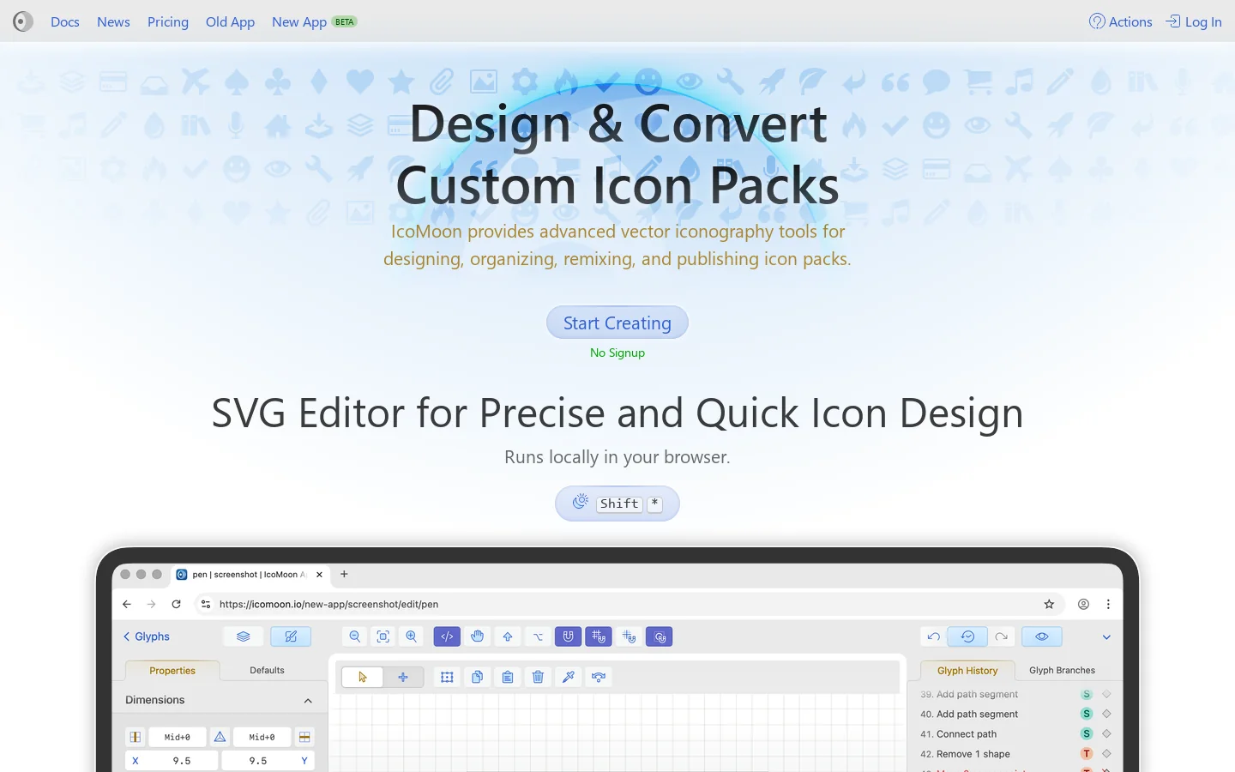The image size is (1235, 772).
Task: Switch to the Glyph Branches tab
Action: tap(1062, 670)
